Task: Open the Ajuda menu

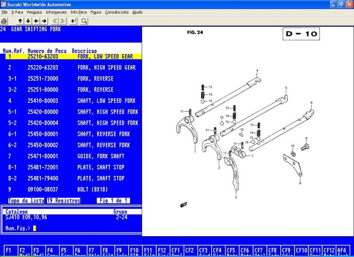Action: pos(137,12)
